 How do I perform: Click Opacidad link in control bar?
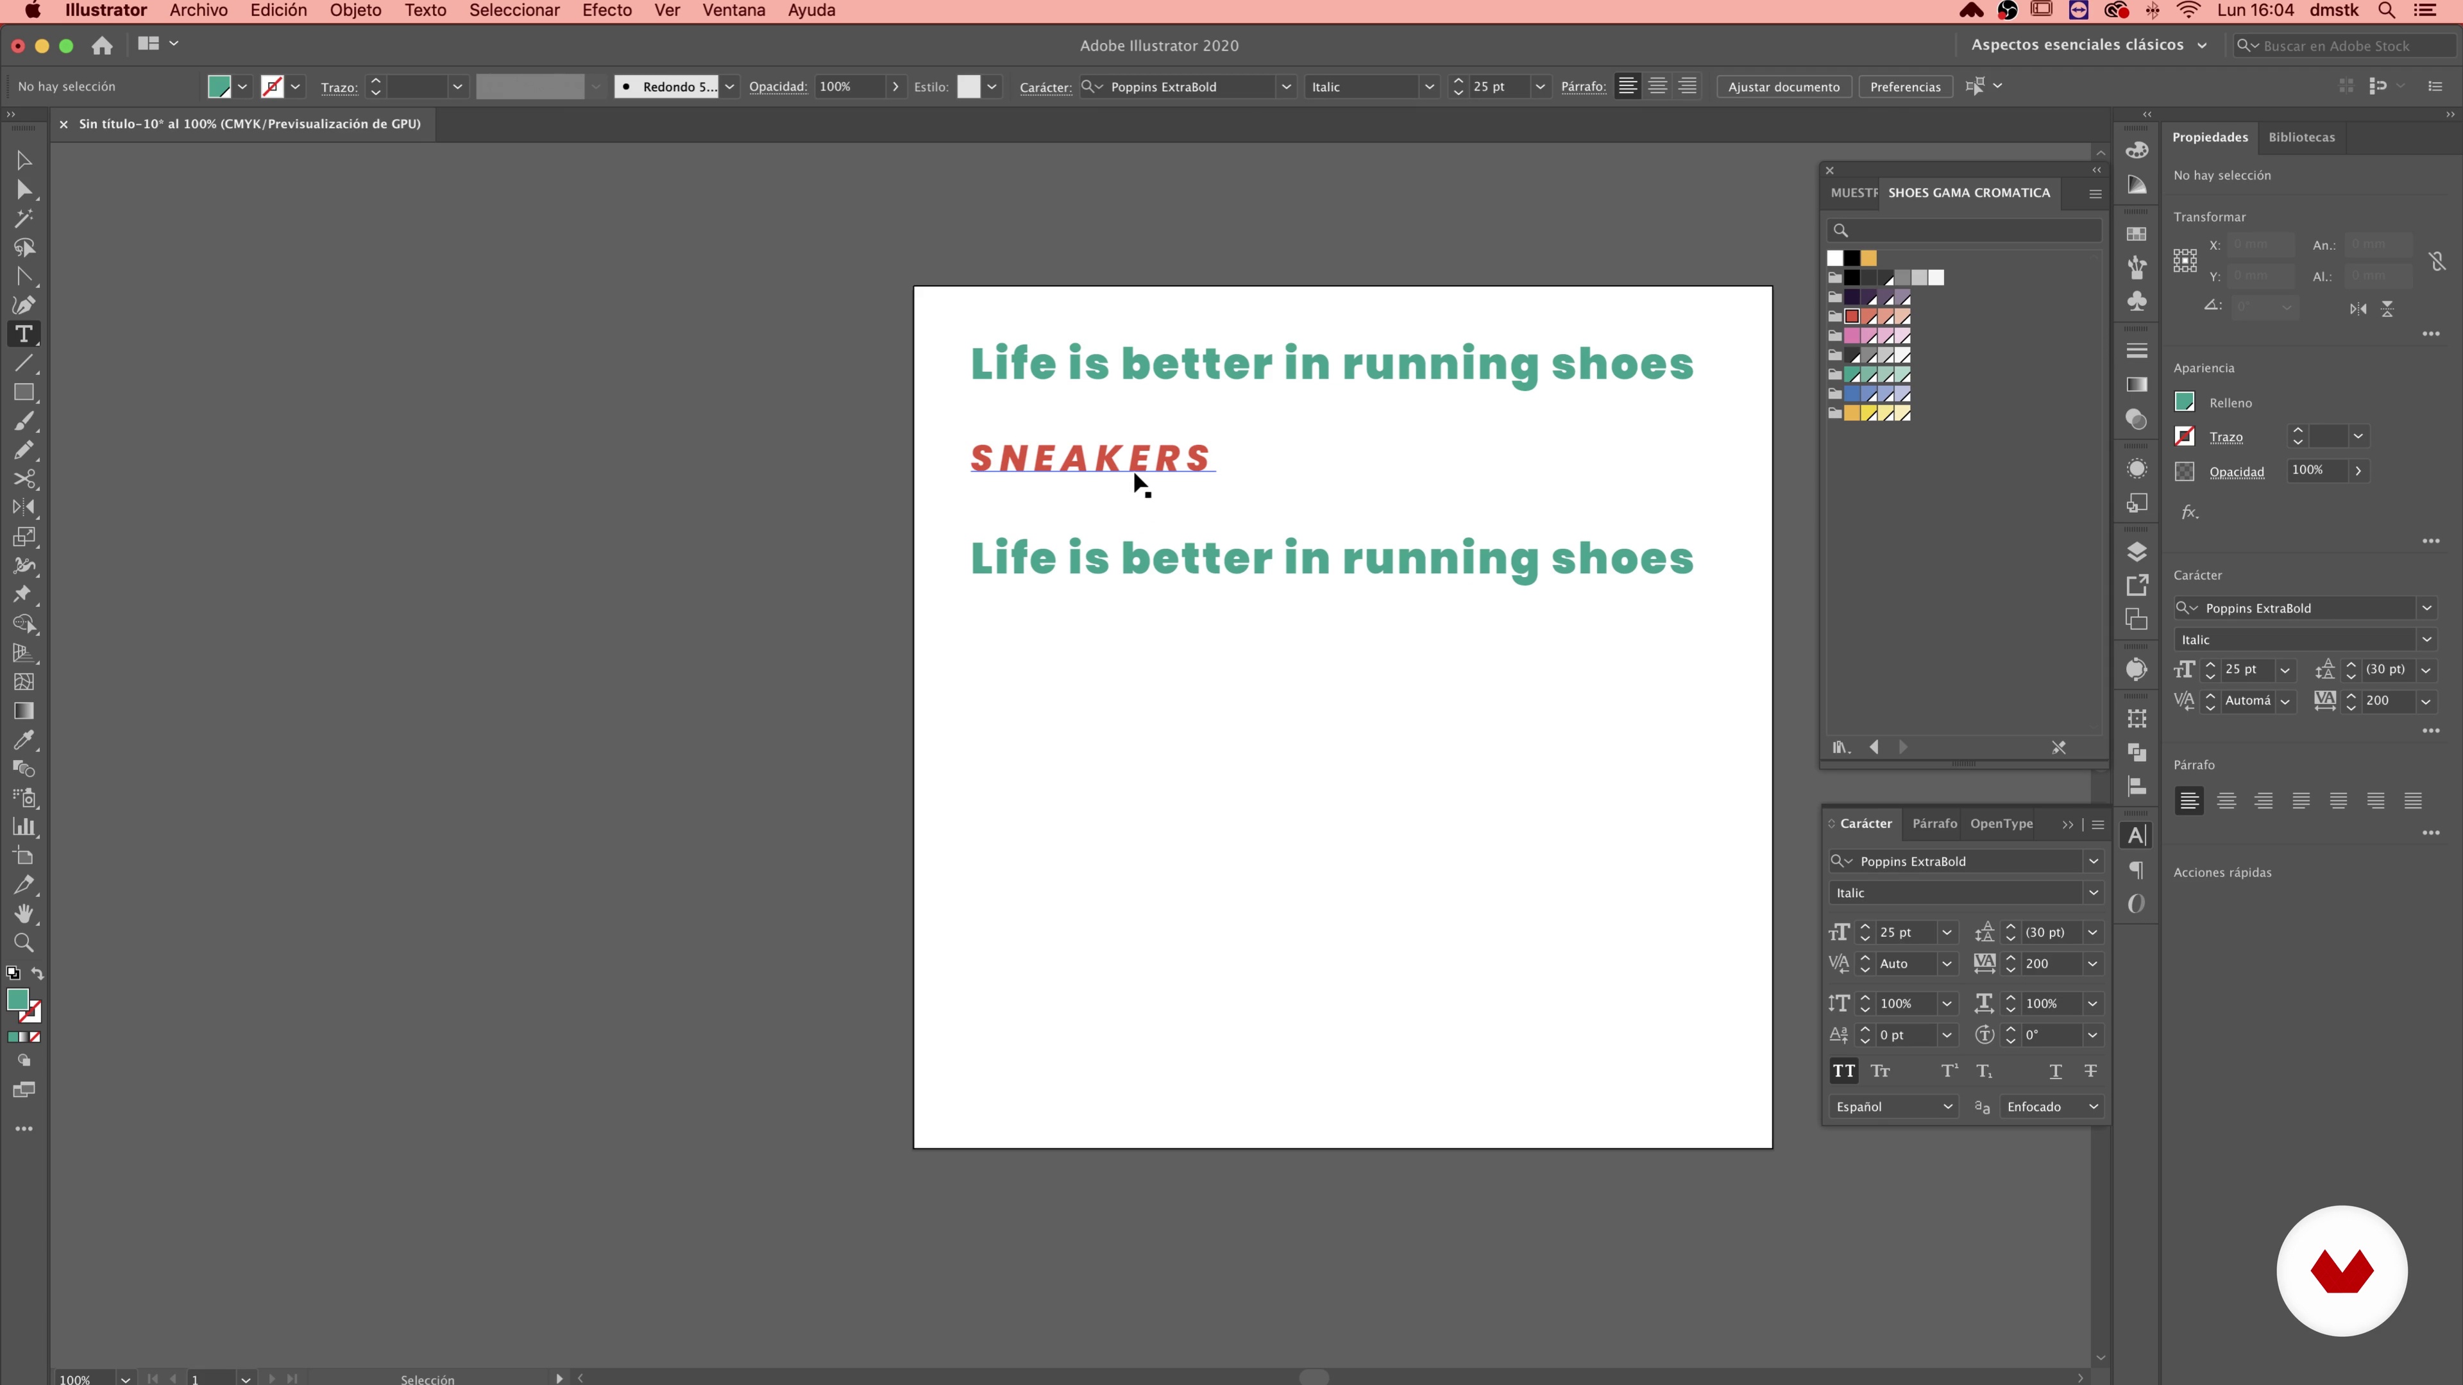(777, 87)
